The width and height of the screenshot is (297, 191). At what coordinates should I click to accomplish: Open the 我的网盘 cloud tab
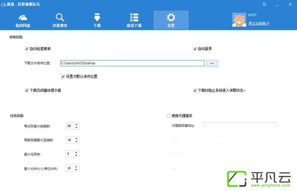pos(23,20)
